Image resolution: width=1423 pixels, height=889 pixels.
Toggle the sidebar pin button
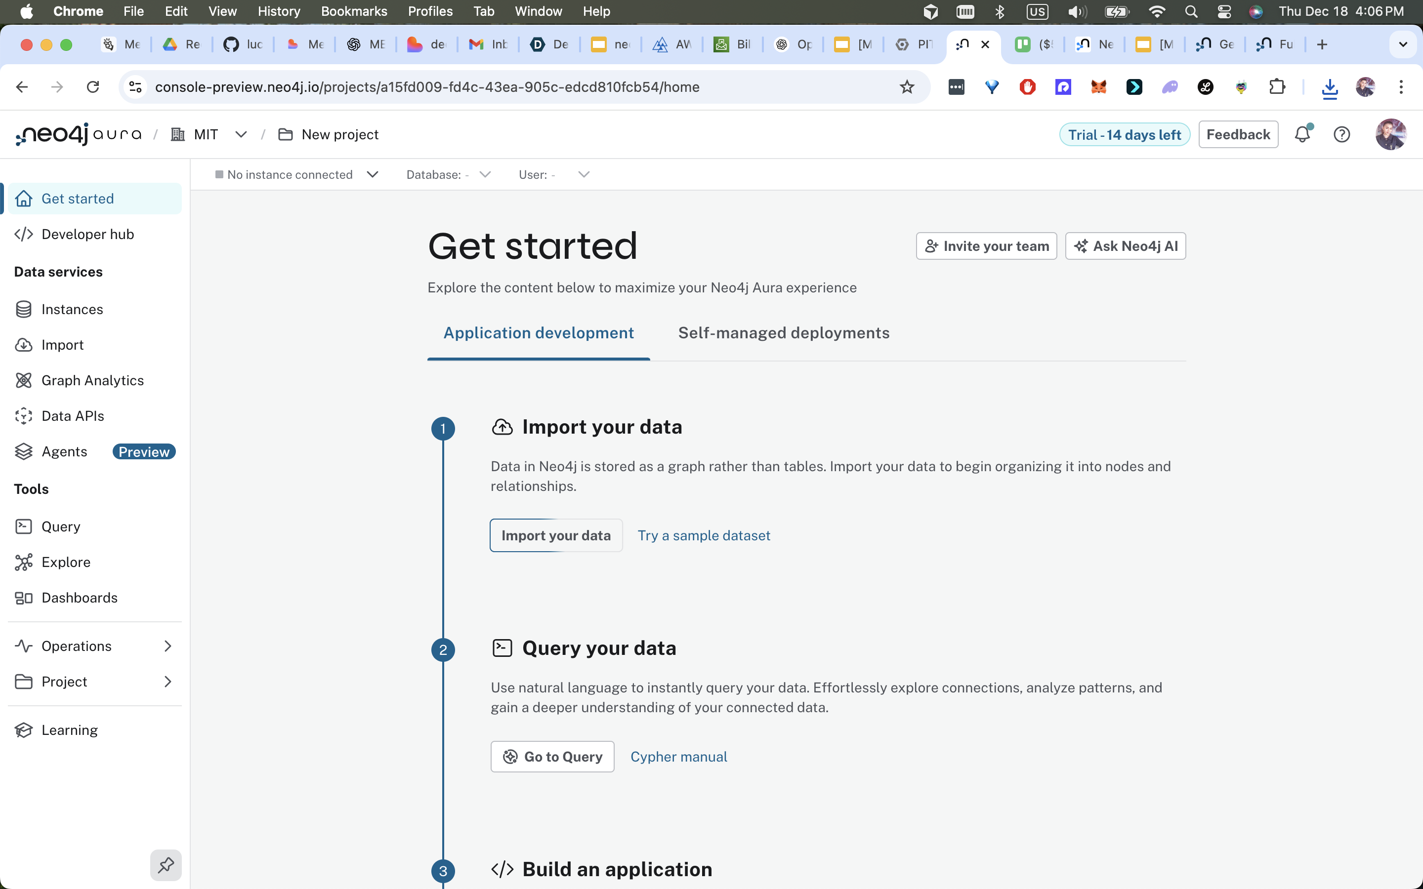(166, 865)
